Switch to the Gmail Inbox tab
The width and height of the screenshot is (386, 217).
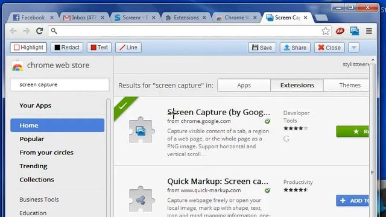[x=84, y=17]
